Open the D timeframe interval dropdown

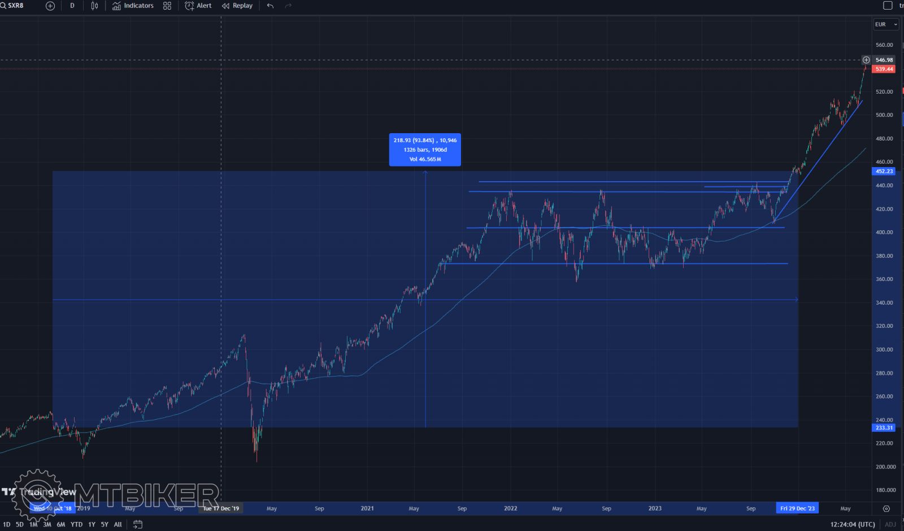(x=72, y=6)
